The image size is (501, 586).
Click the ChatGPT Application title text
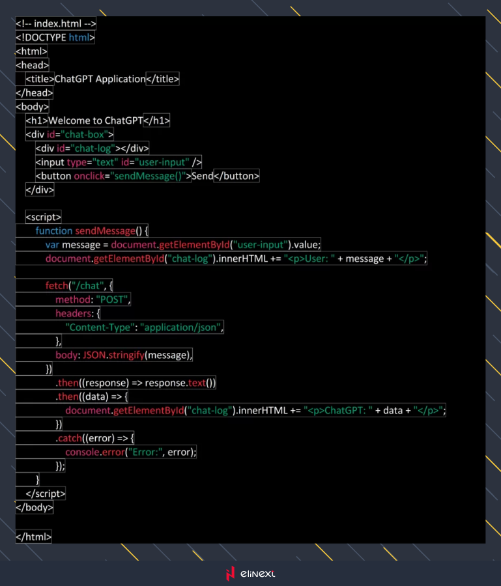(x=100, y=79)
